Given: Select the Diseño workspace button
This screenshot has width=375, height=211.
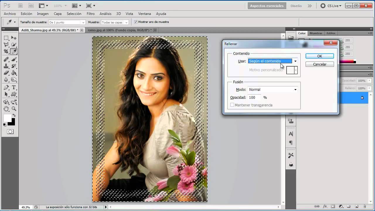Looking at the screenshot, I should 296,6.
